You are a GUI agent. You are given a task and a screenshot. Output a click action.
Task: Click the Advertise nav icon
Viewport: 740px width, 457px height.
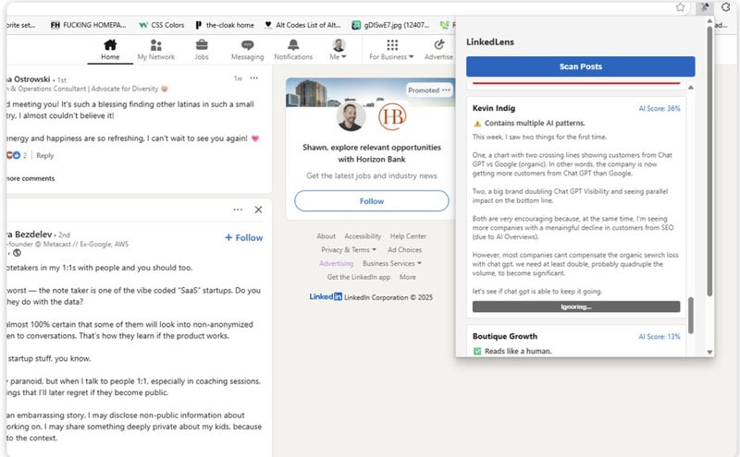click(x=438, y=50)
